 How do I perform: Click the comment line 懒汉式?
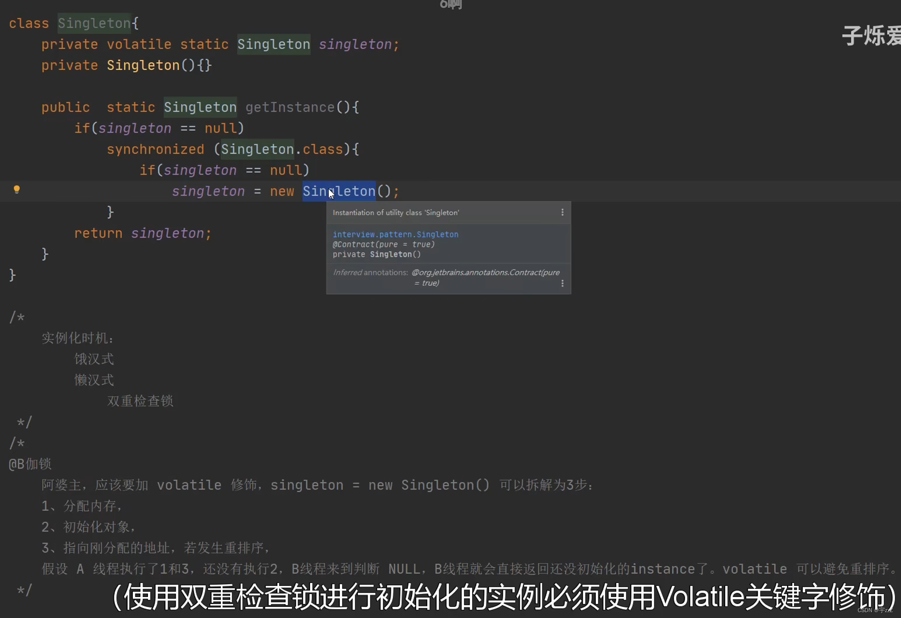click(94, 380)
